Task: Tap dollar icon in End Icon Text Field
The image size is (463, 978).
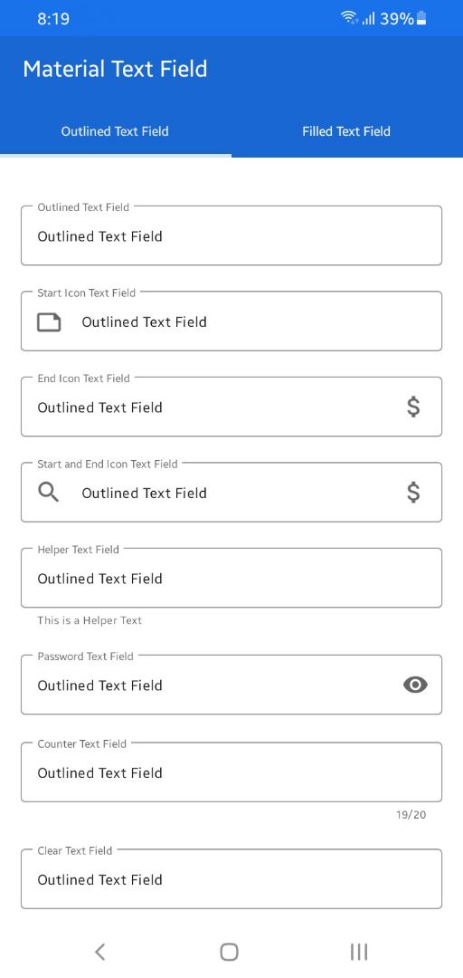Action: (413, 407)
